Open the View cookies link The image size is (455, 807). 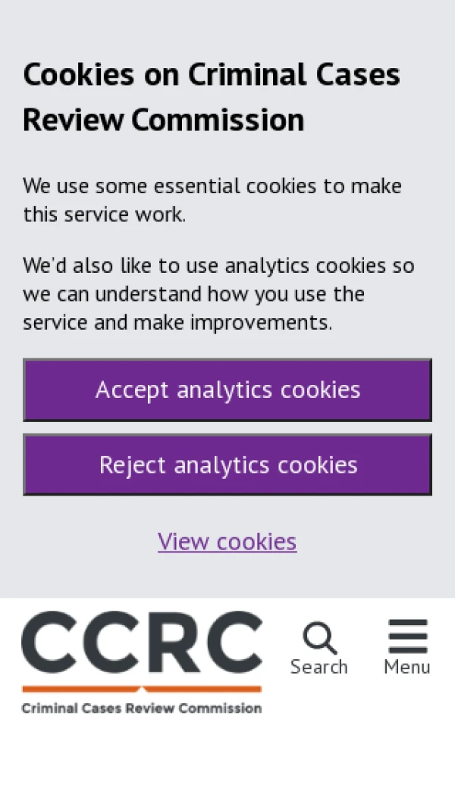click(x=227, y=541)
